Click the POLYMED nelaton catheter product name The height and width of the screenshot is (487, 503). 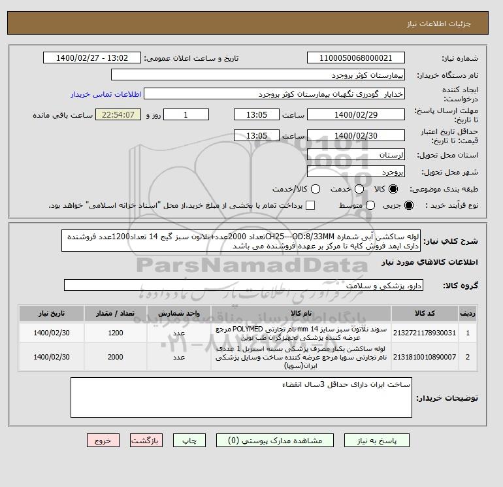301,333
